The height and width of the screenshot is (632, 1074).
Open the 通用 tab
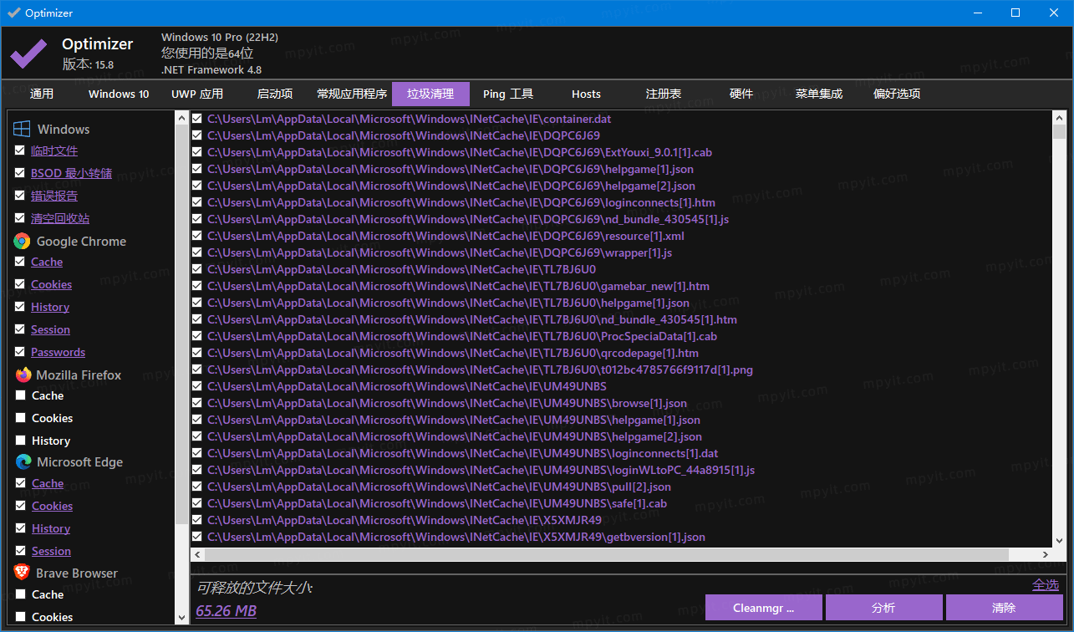click(42, 94)
